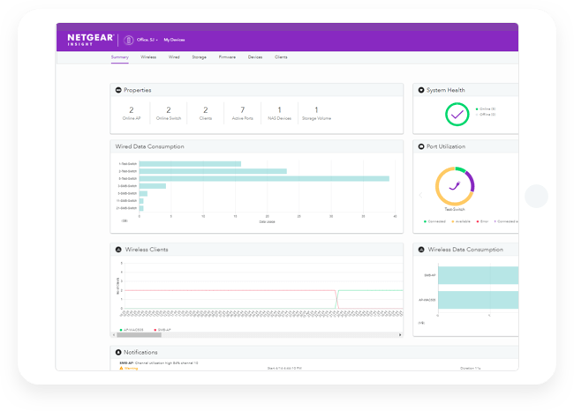Screen dimensions: 574x411
Task: Open the Office SJ location dropdown
Action: (x=147, y=40)
